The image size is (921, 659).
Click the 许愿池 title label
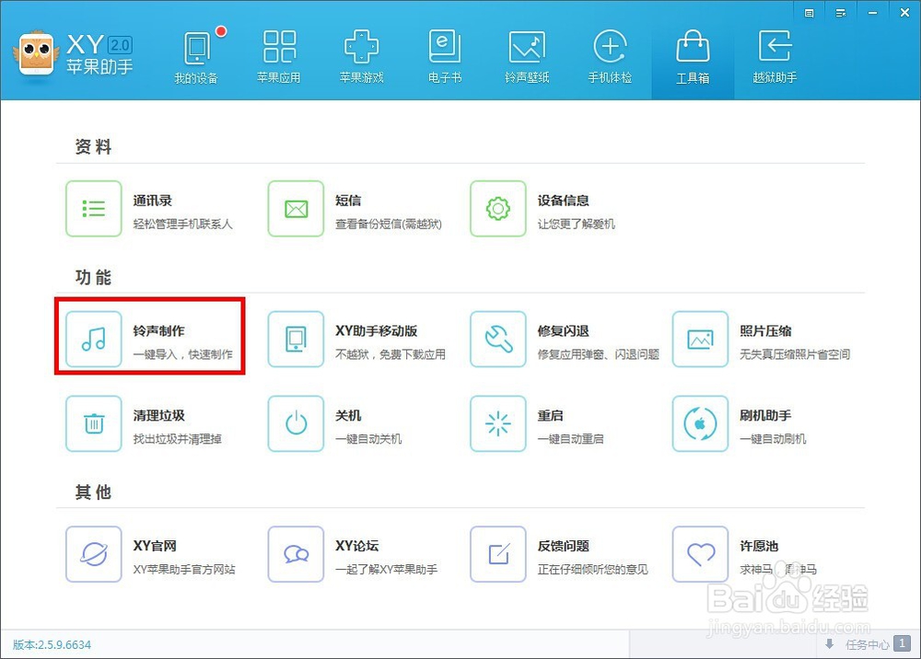tap(759, 546)
